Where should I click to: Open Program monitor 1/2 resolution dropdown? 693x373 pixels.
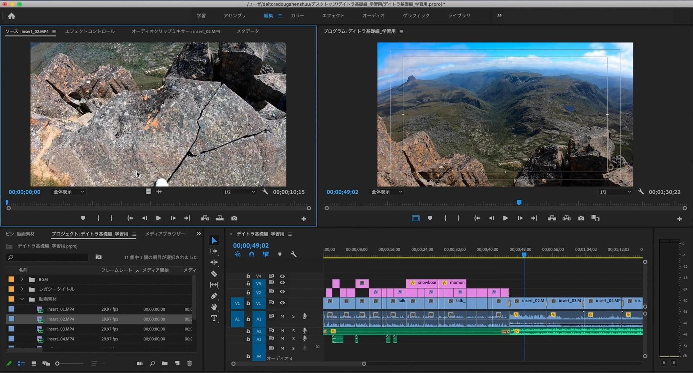614,192
